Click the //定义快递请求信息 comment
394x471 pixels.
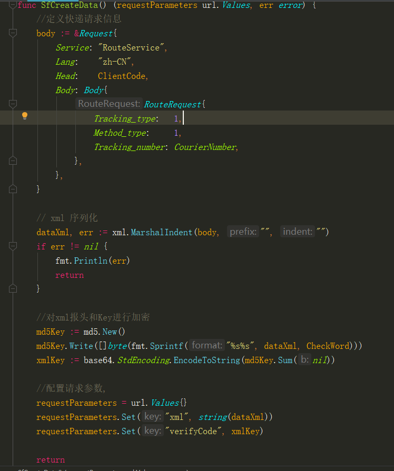[79, 19]
